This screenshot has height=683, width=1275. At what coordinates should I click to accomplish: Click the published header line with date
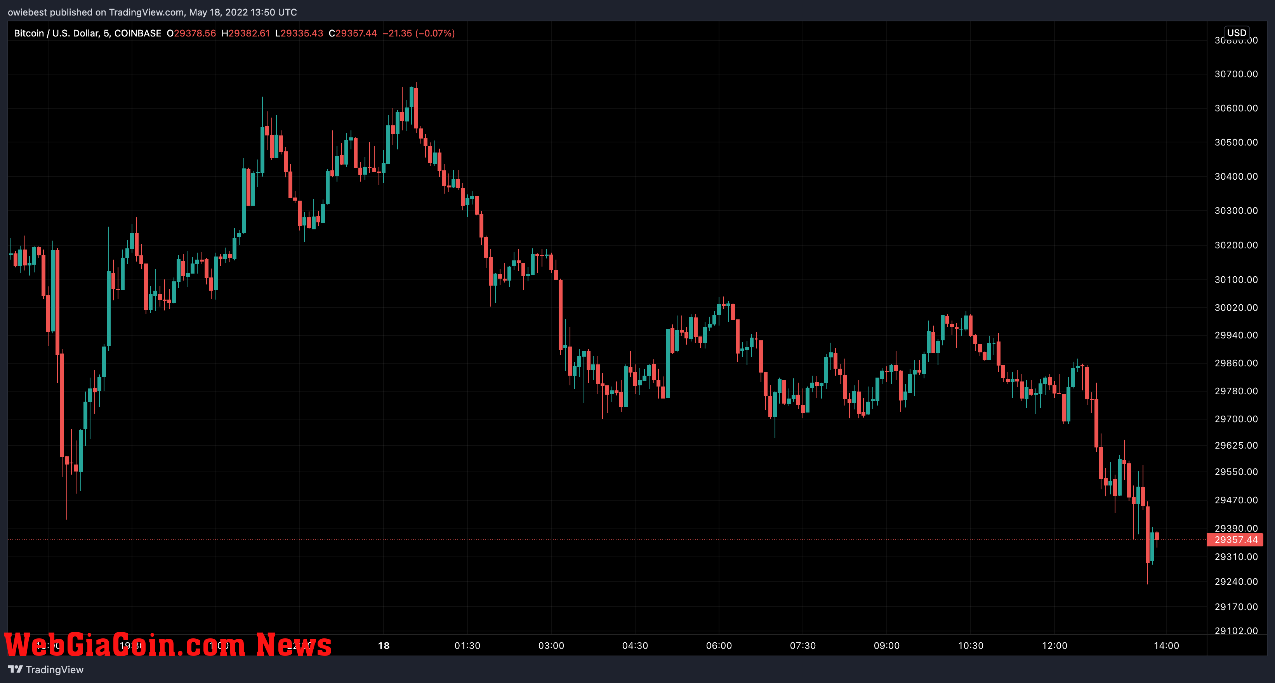153,12
